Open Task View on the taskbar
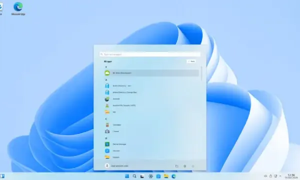This screenshot has height=180, width=300. (x=142, y=176)
